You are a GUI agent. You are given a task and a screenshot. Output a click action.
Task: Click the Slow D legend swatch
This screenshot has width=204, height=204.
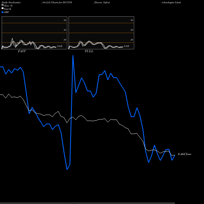tap(2, 5)
